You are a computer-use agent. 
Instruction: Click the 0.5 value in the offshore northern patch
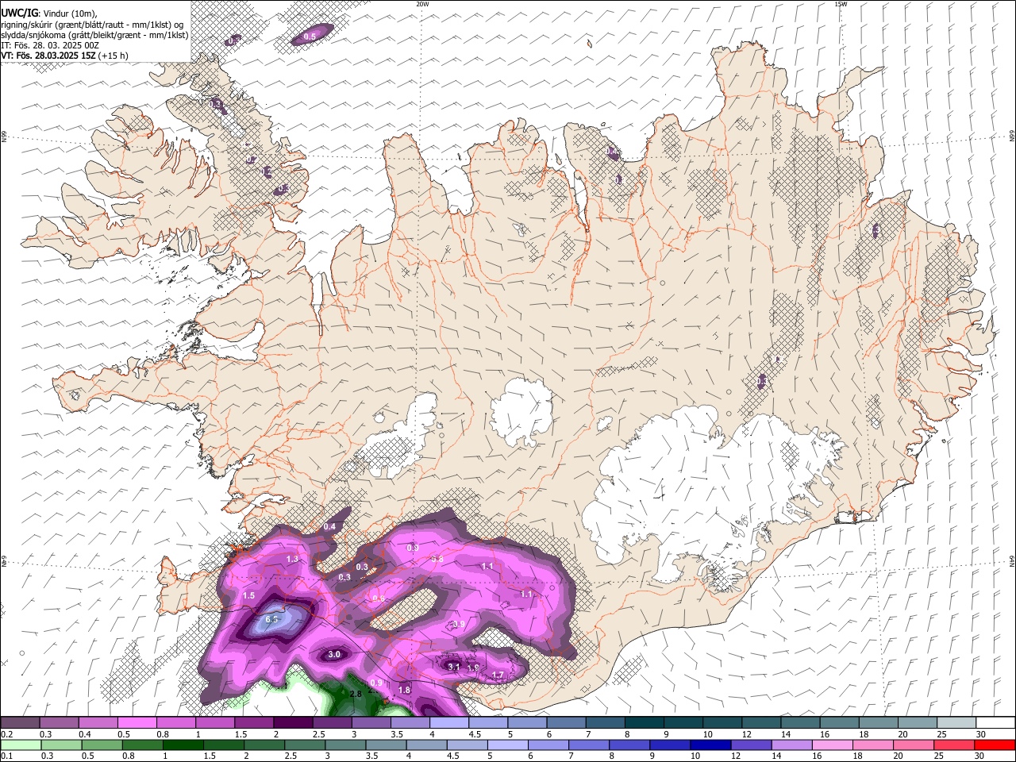tap(310, 37)
